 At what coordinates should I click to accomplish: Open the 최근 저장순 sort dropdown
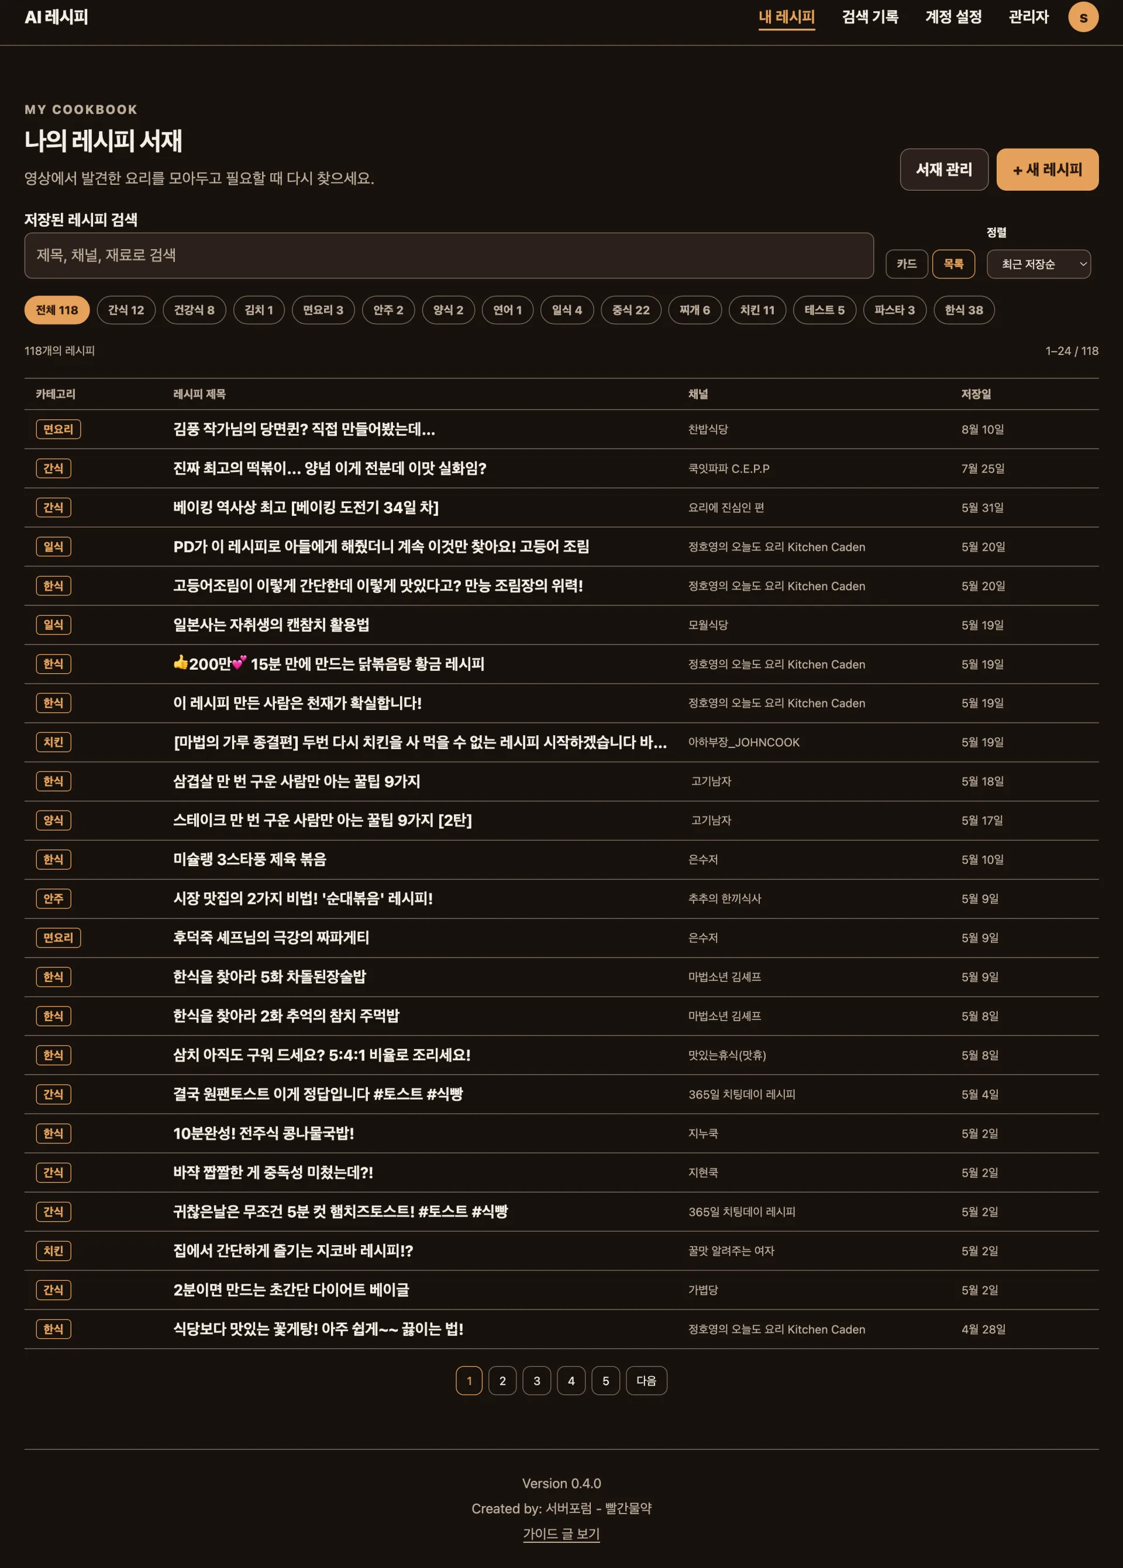1038,264
